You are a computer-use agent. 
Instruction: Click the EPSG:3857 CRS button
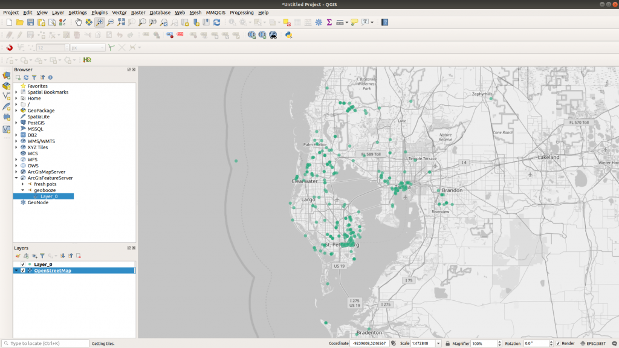593,344
